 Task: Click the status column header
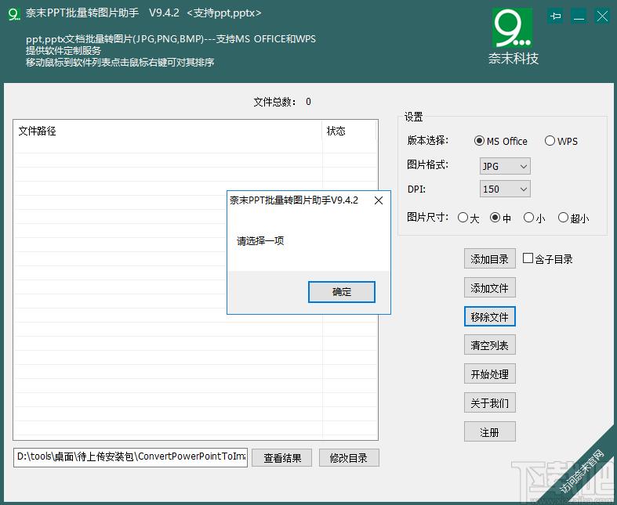(349, 131)
